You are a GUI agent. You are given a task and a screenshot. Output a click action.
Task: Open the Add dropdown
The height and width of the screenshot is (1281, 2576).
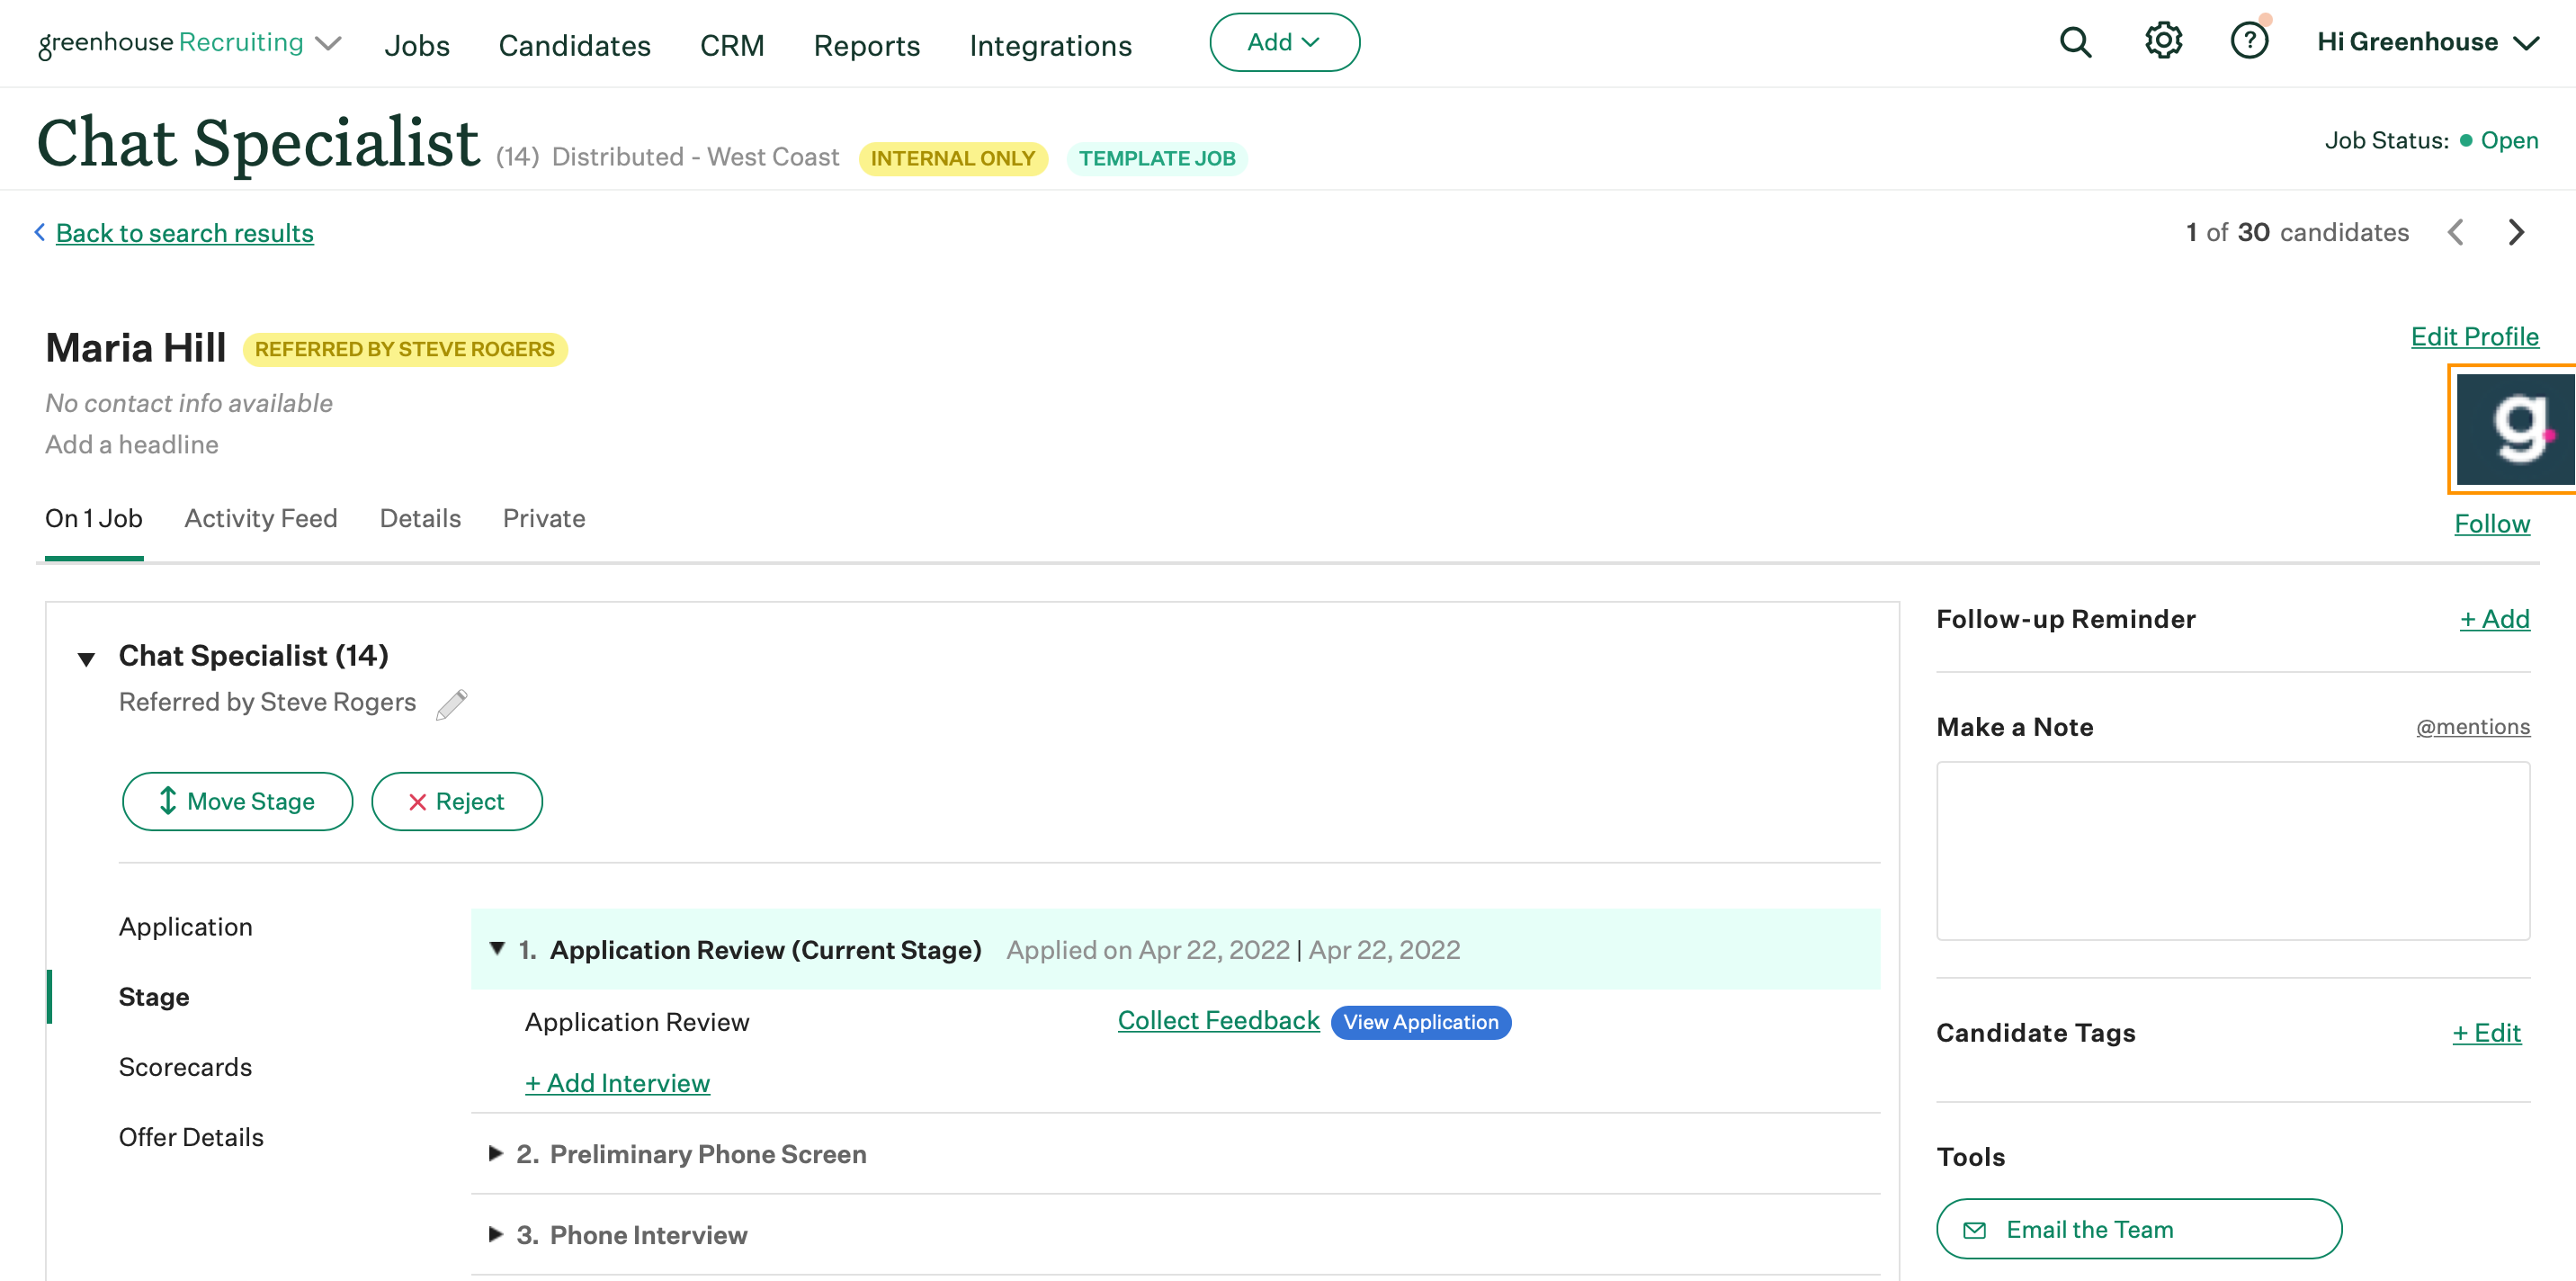pyautogui.click(x=1285, y=42)
